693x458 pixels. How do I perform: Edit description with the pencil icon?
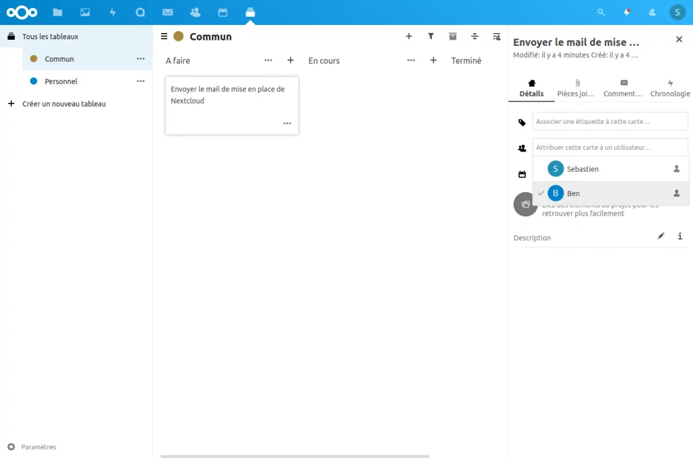tap(661, 236)
